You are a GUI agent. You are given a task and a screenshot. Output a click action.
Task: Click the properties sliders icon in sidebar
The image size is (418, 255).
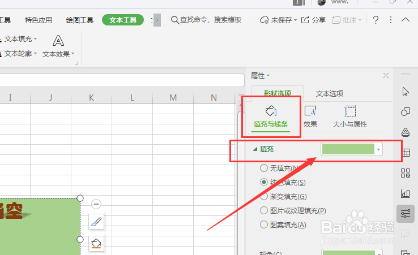coord(406,214)
